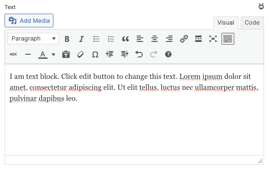This screenshot has width=269, height=170.
Task: Click the dynamic tags icon beside Text
Action: tap(261, 6)
